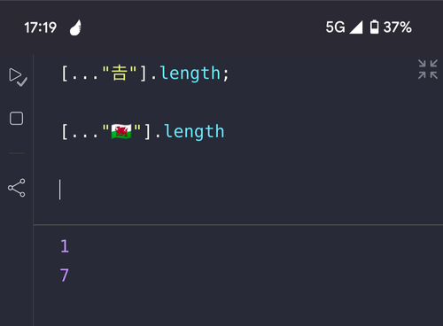Click the Welsh flag emoji in code
Viewport: 443px width, 326px height.
(121, 131)
